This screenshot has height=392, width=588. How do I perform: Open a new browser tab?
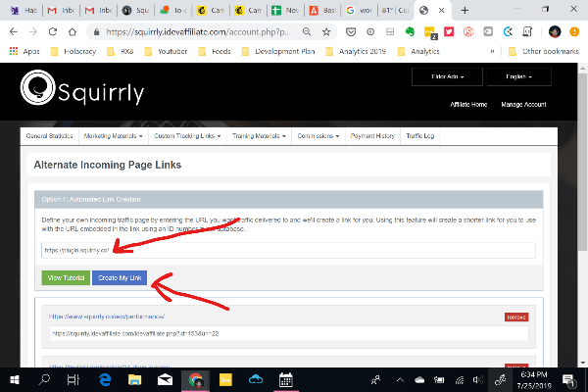[x=465, y=10]
